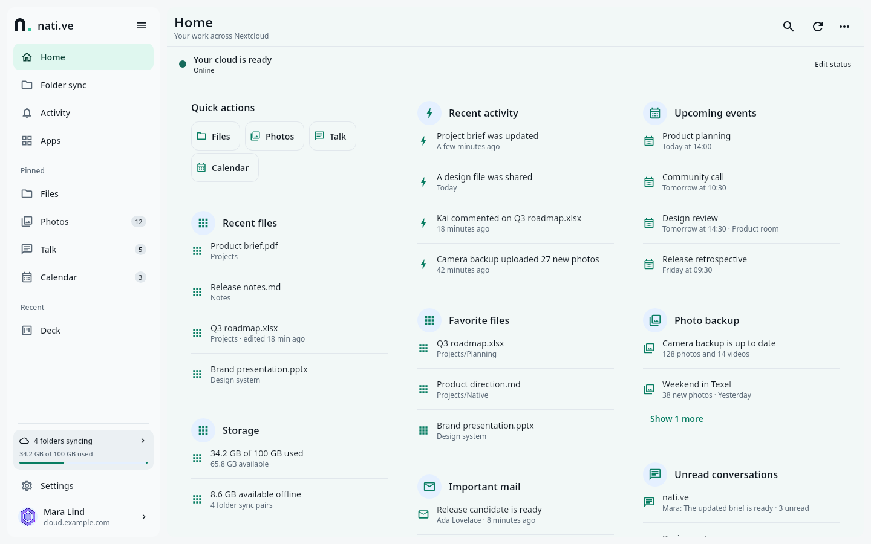Click Mara Lind's avatar icon
871x544 pixels.
coord(28,517)
